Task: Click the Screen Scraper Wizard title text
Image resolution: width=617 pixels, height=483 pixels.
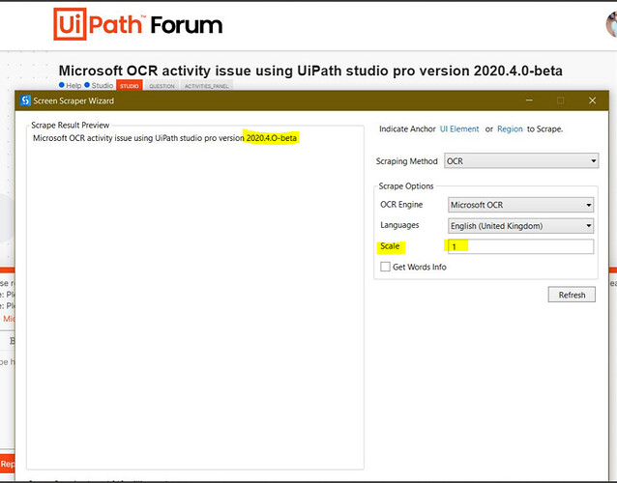Action: point(73,100)
